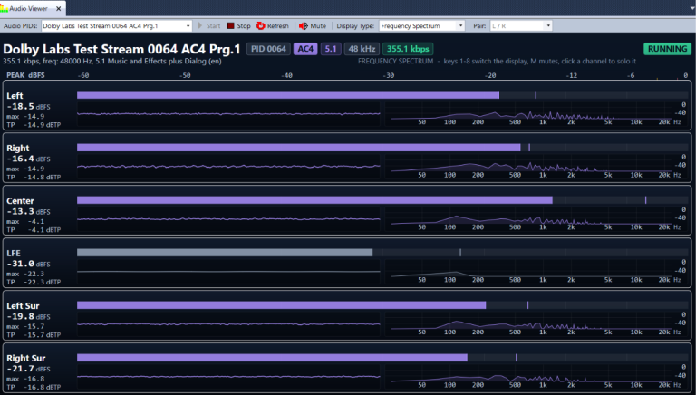Click the Center channel frequency spectrum graph

[536, 219]
